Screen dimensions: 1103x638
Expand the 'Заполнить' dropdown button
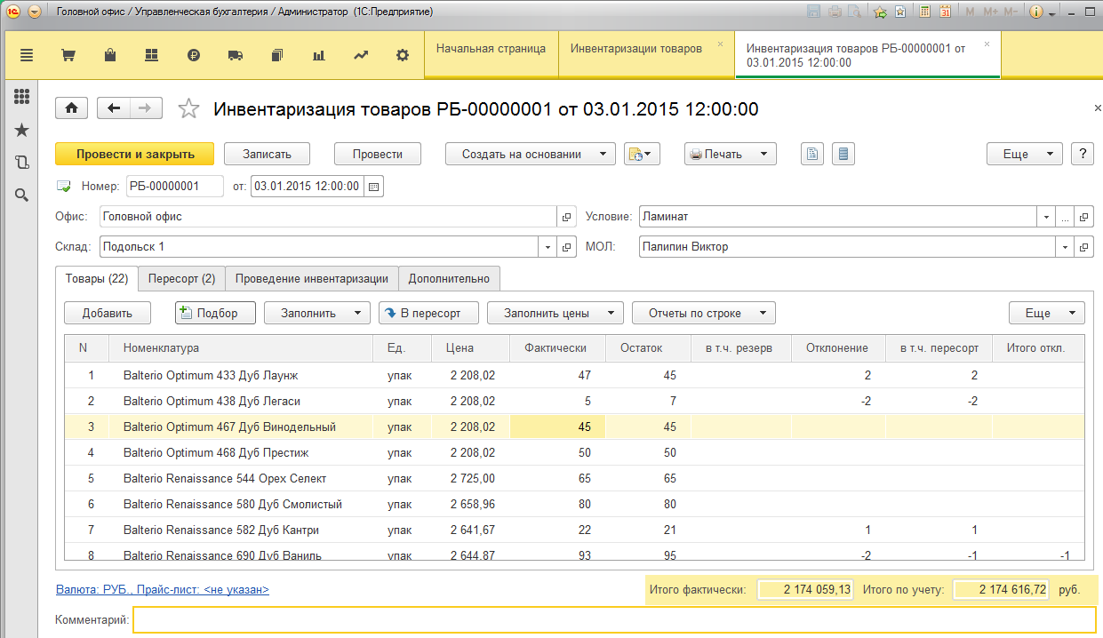(x=317, y=313)
